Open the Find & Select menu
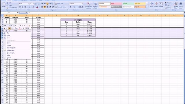Image resolution: width=185 pixels, height=104 pixels. 181,5
